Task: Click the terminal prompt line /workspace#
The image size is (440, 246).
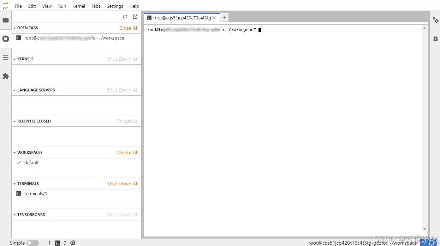Action: 201,30
